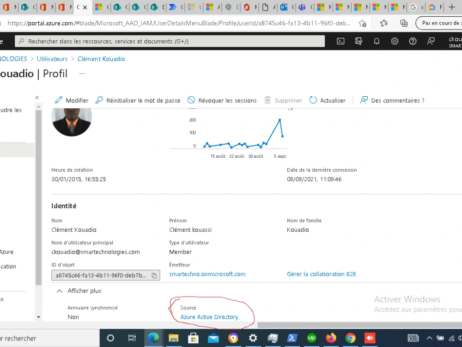Open the browser favorites list icon
This screenshot has width=462, height=347.
click(x=383, y=23)
